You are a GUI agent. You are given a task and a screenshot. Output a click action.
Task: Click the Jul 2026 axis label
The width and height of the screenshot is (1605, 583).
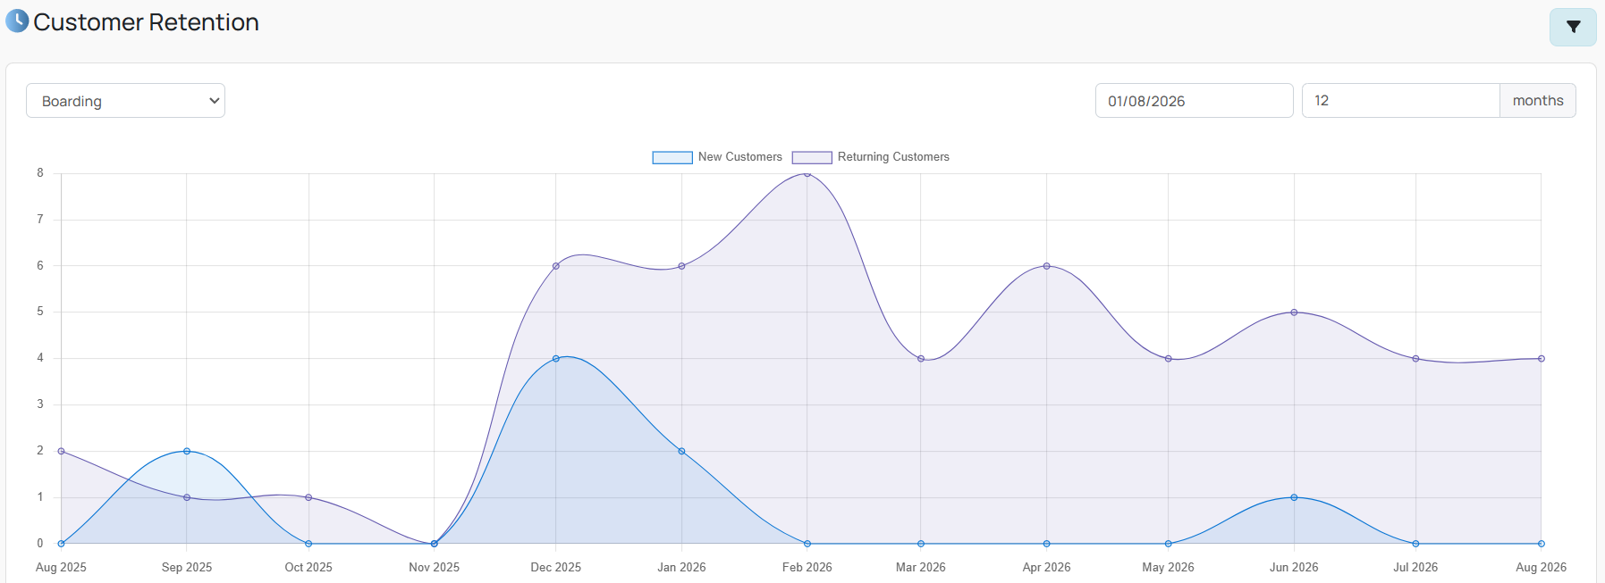[x=1415, y=568]
